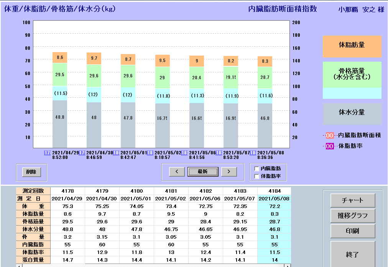Click the table scrollbar's right arrow
Screen dimensions: 388x267
288,265
